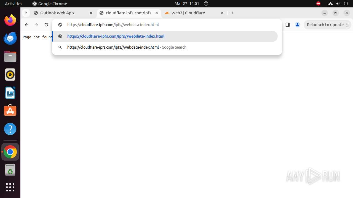The height and width of the screenshot is (198, 353).
Task: Click the globe icon on the webdata-index.html URL suggestion
Action: tap(60, 36)
